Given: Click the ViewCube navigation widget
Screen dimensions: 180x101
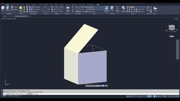Looking at the screenshot, I should 172,28.
